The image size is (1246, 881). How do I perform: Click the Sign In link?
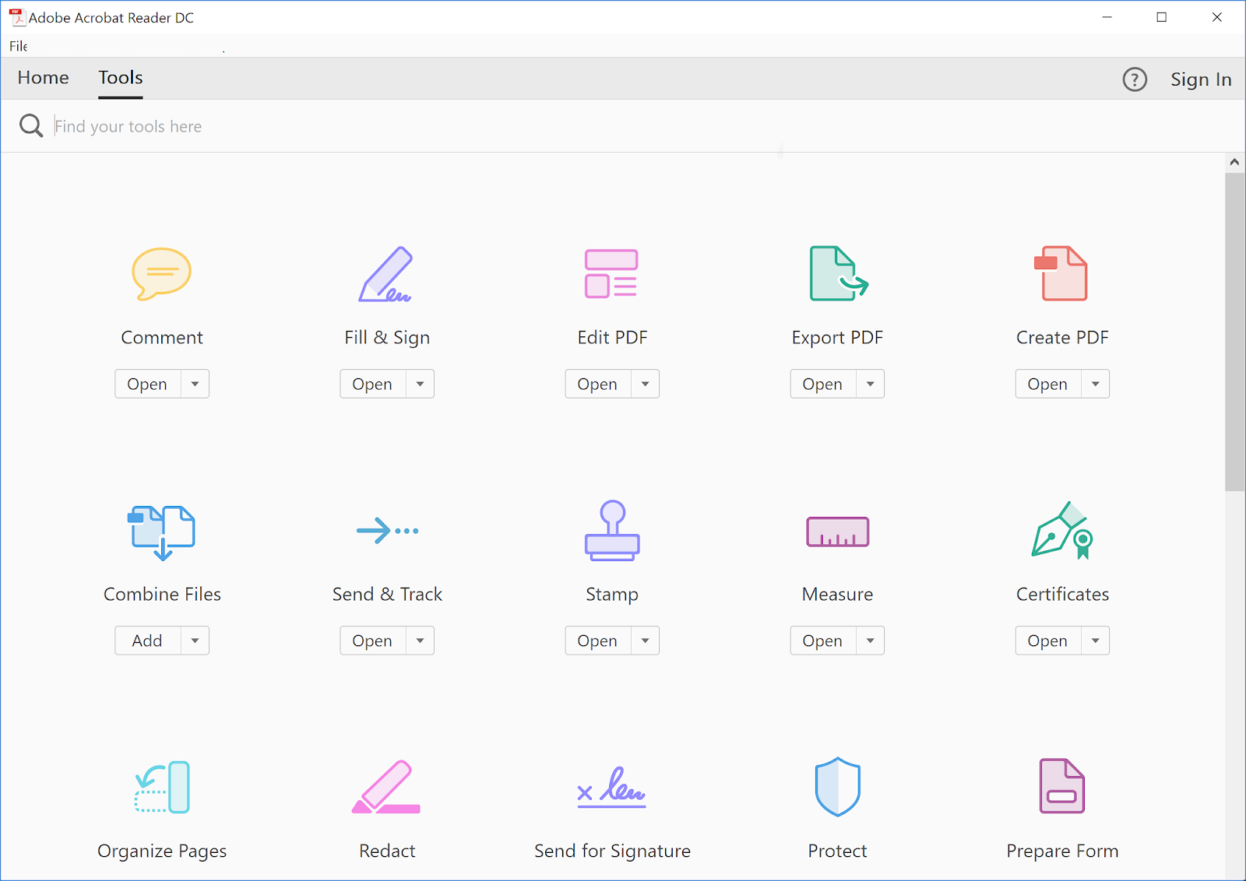(x=1201, y=79)
